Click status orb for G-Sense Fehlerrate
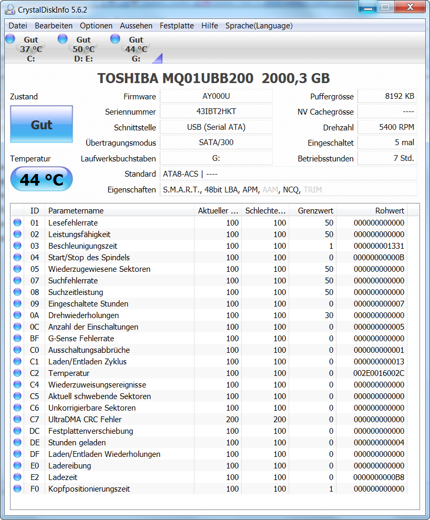 click(x=17, y=338)
